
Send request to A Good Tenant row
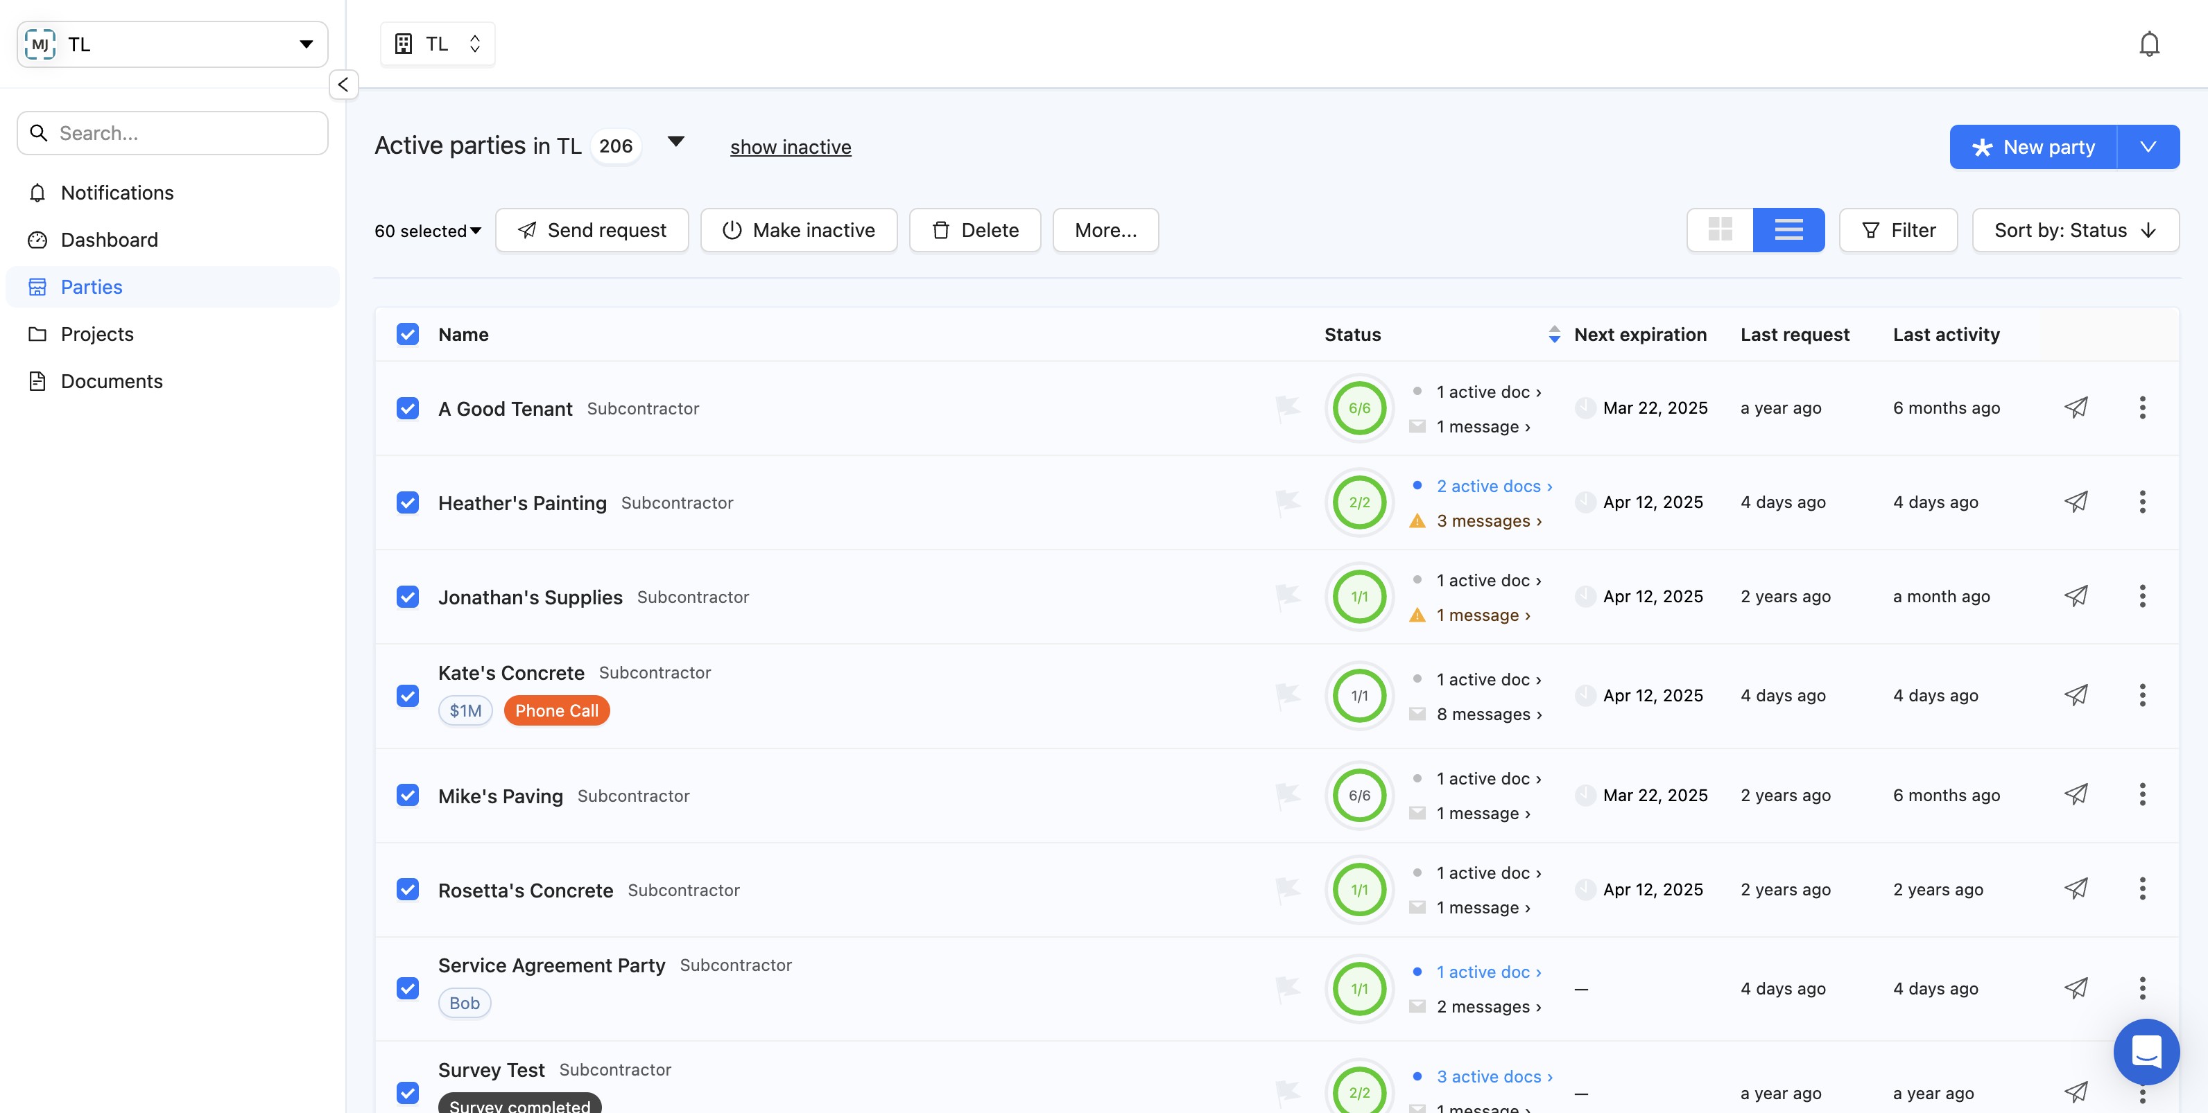tap(2075, 407)
